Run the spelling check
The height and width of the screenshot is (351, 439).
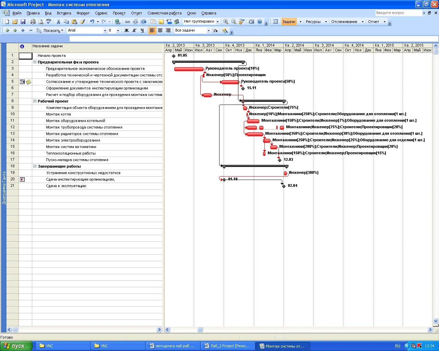[x=49, y=22]
